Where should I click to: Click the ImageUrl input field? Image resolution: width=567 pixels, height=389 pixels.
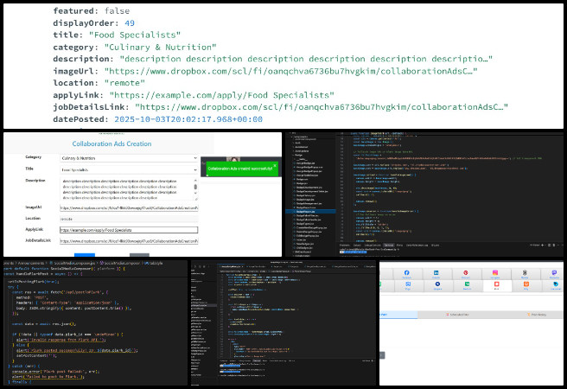pyautogui.click(x=128, y=208)
